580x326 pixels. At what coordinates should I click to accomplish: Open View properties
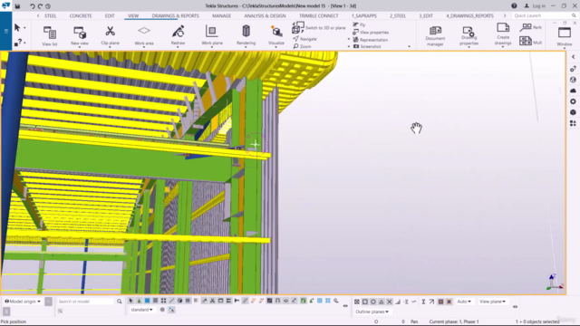371,33
